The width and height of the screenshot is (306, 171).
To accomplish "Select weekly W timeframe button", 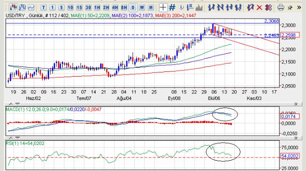I will click(x=142, y=7).
